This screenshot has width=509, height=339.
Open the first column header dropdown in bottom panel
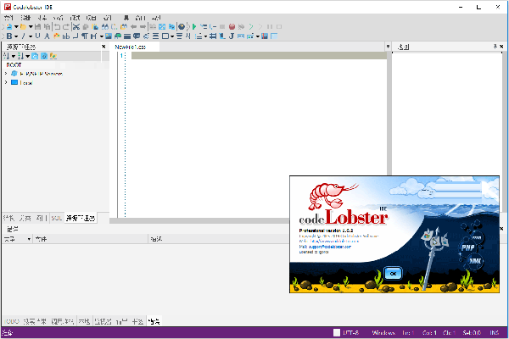point(29,239)
